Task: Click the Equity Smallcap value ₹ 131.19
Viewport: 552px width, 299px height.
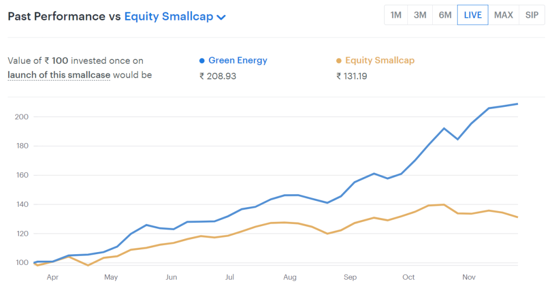Action: point(352,76)
